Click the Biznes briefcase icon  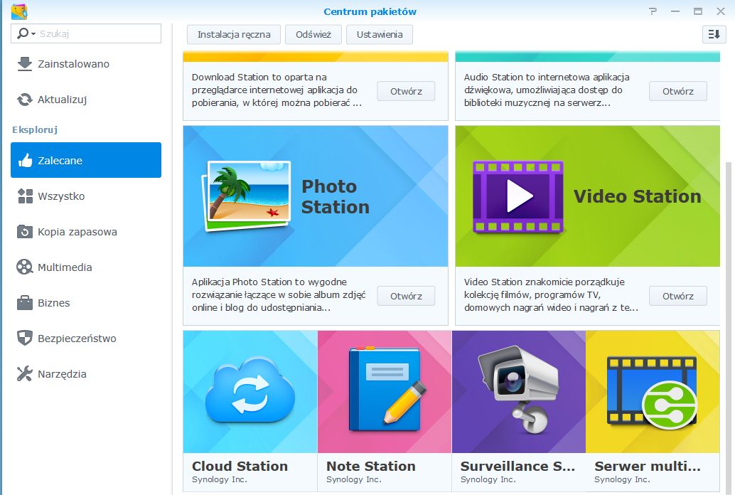[25, 303]
